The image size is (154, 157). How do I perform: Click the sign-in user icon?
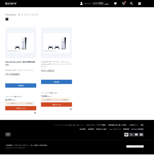81,4
